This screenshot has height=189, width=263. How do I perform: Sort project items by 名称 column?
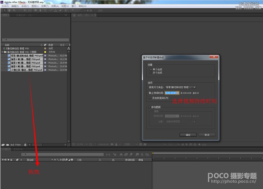pos(7,45)
